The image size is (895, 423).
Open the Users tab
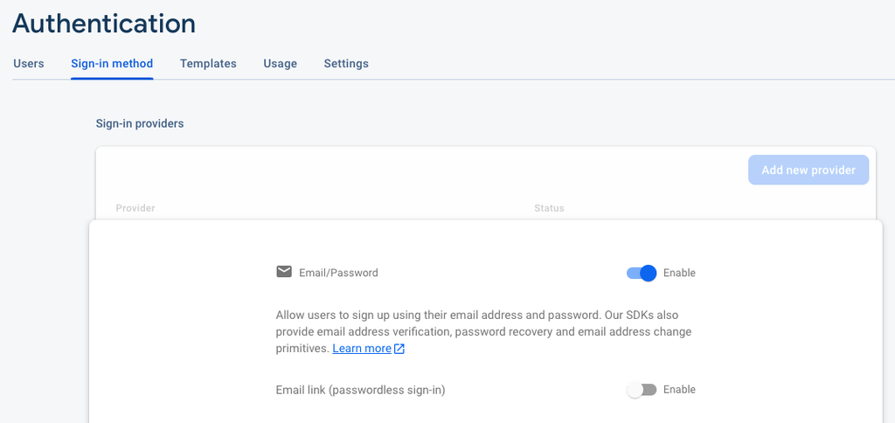(29, 64)
